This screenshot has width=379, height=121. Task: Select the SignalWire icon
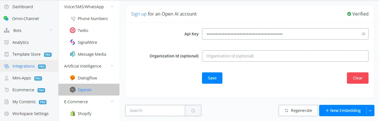[x=73, y=42]
